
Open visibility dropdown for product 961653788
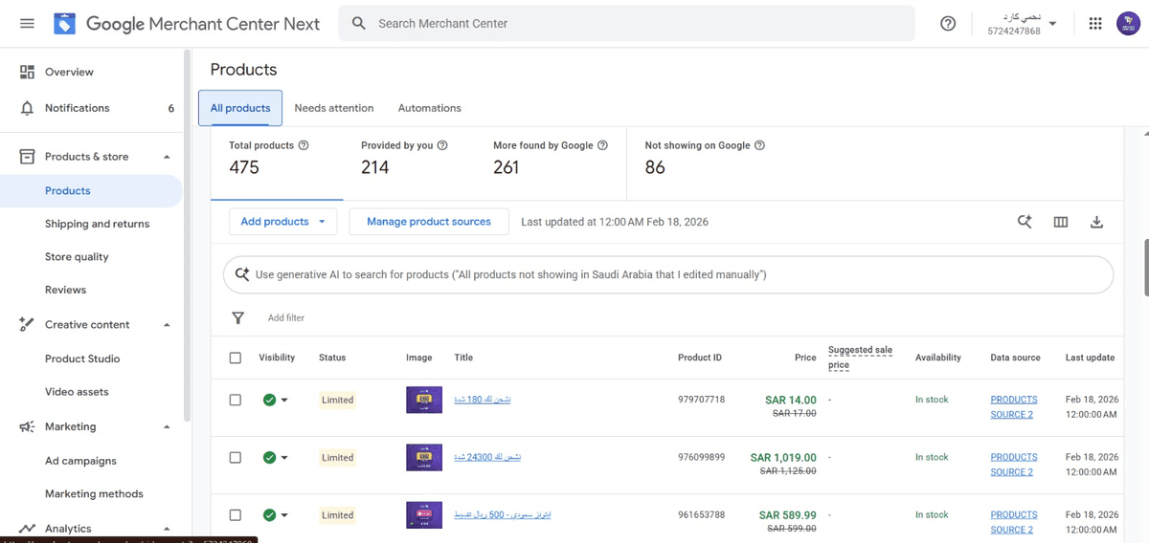(283, 515)
